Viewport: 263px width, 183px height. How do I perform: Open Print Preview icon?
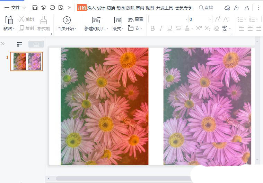(61, 8)
